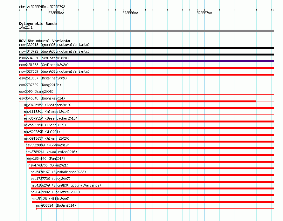283x221 pixels.
Task: Open the nsv1113301 (Alsmadi2014) variant
Action: pyautogui.click(x=47, y=112)
